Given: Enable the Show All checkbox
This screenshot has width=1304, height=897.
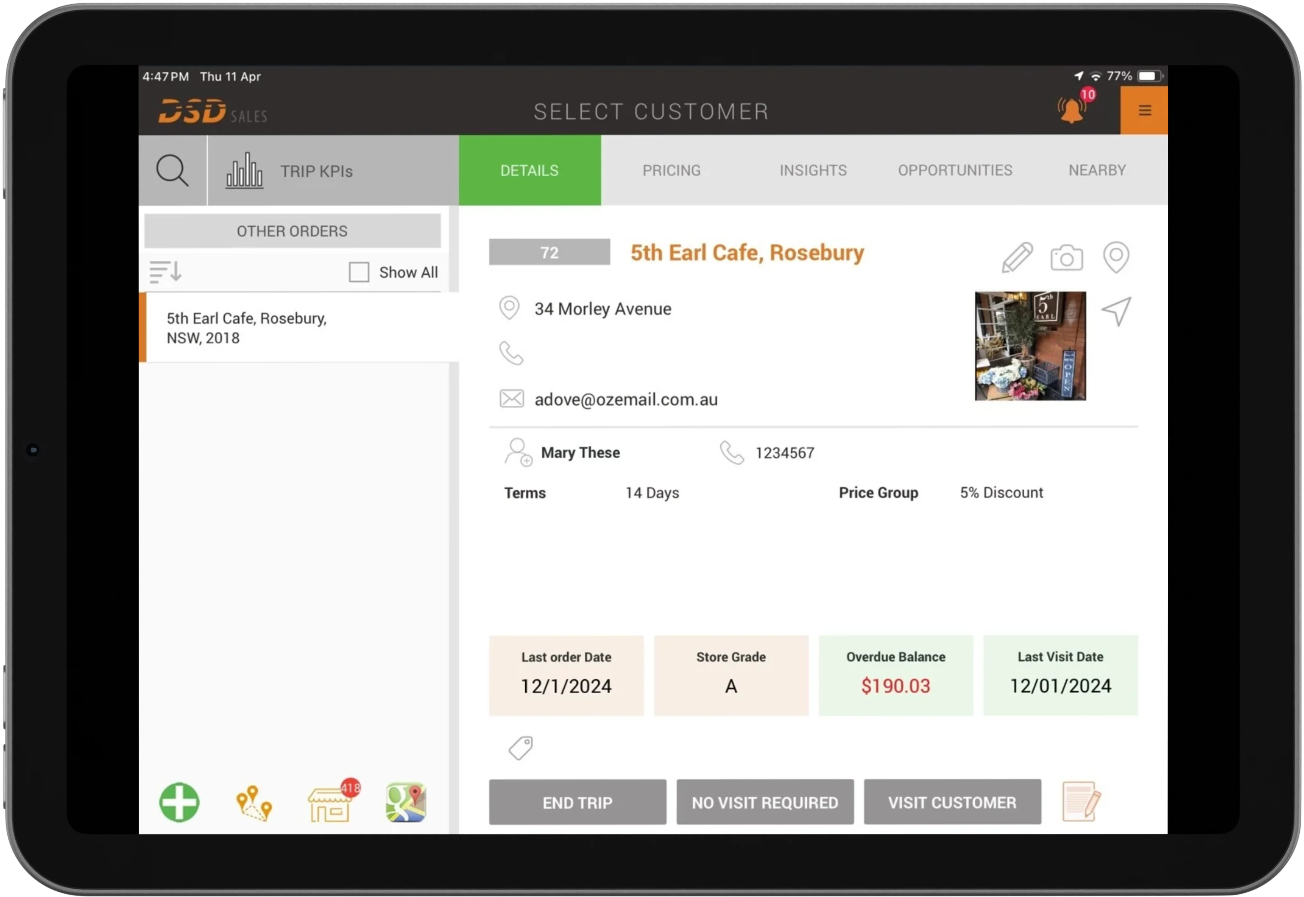Looking at the screenshot, I should 359,273.
